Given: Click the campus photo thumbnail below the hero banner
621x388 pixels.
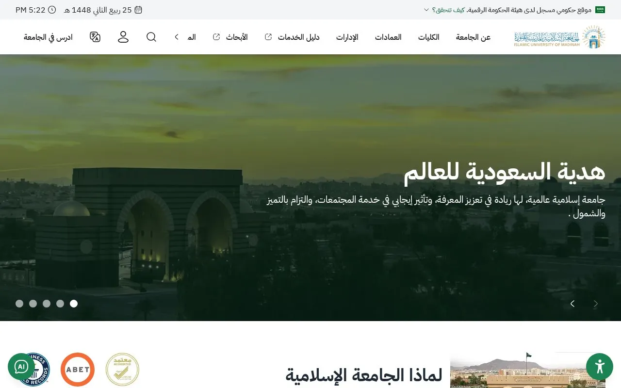Looking at the screenshot, I should 528,370.
